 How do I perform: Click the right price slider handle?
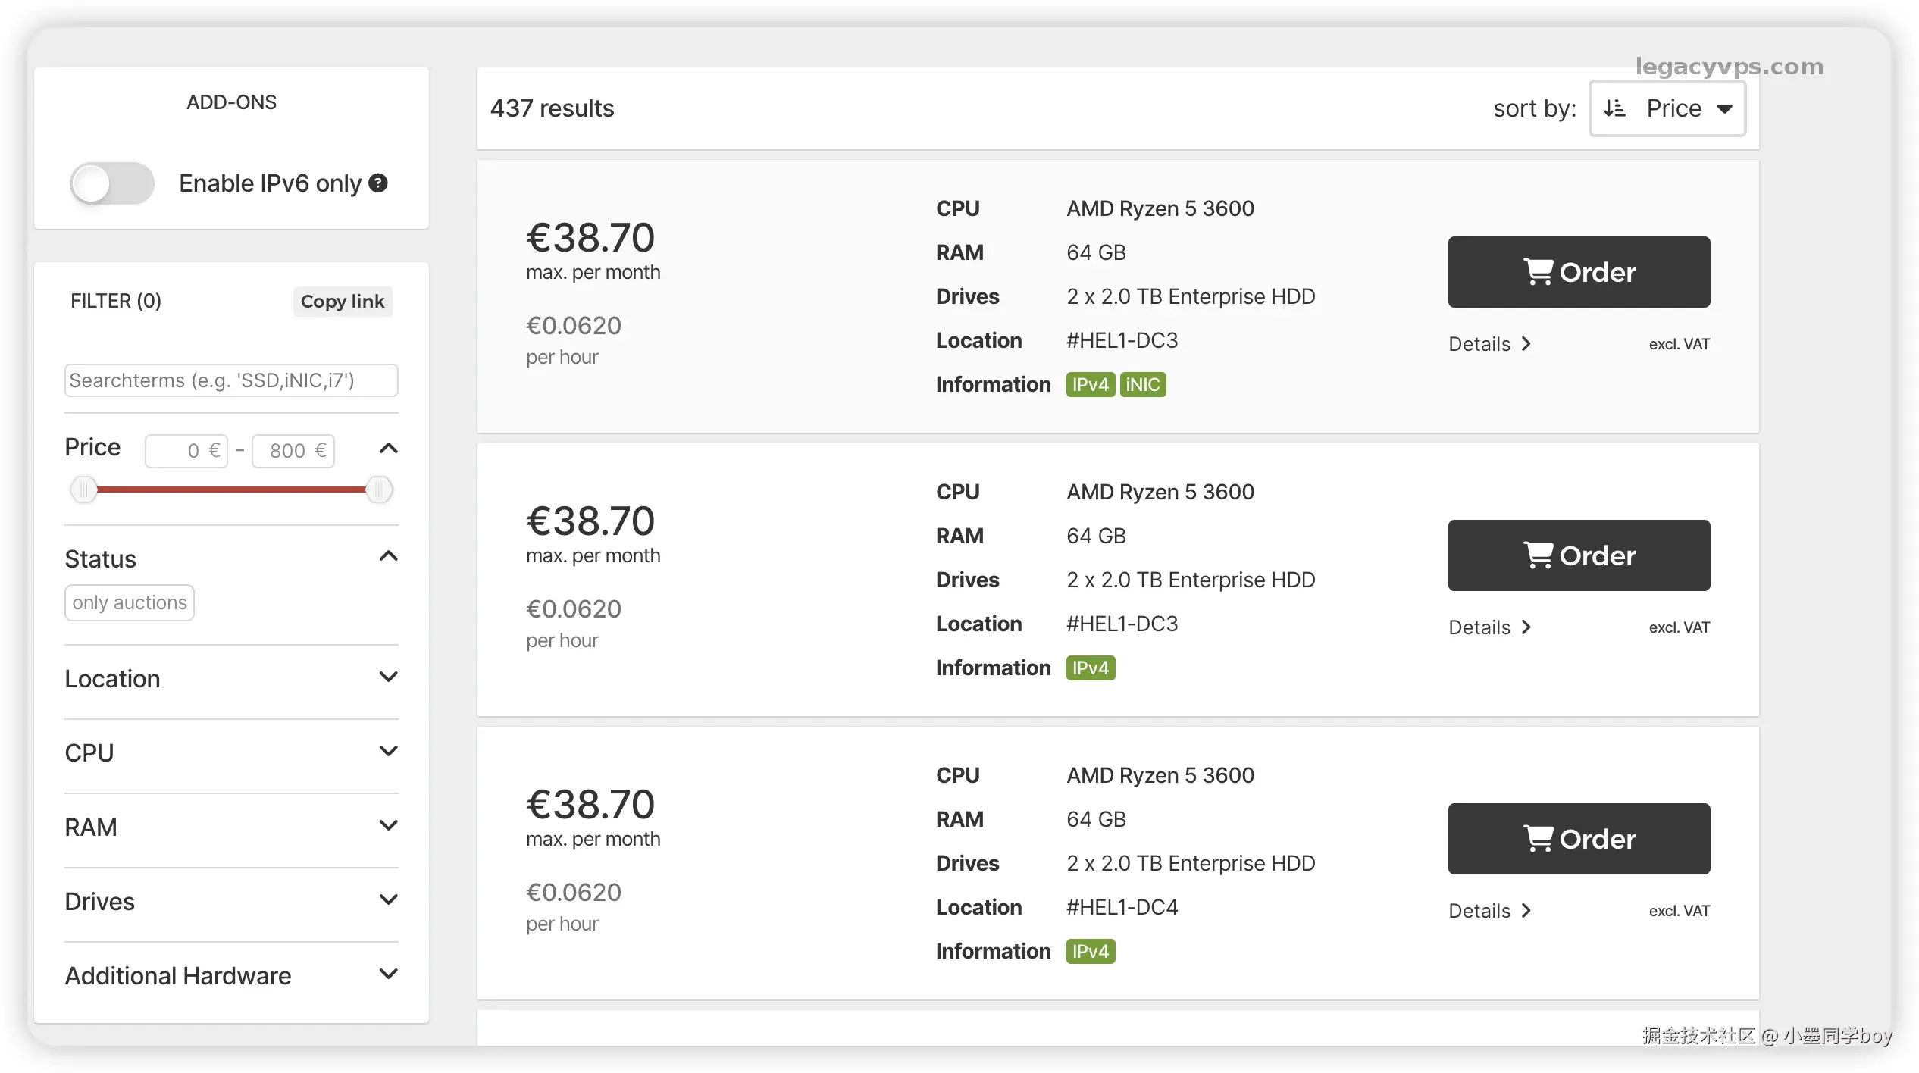[x=378, y=490]
